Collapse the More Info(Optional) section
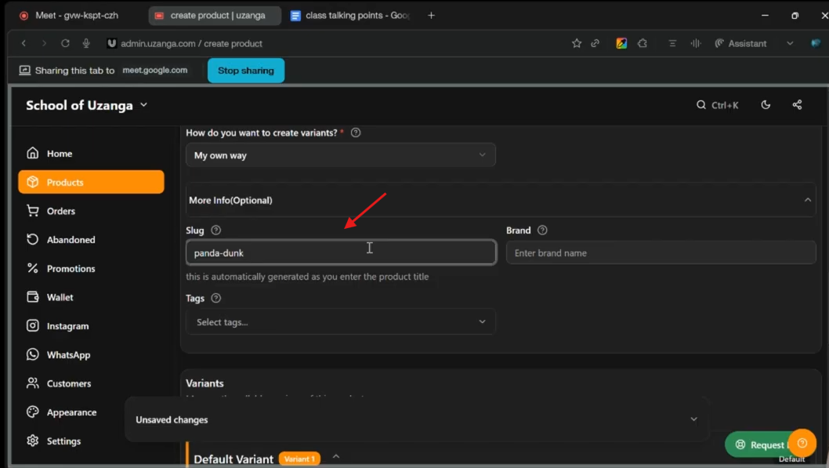 pyautogui.click(x=807, y=200)
